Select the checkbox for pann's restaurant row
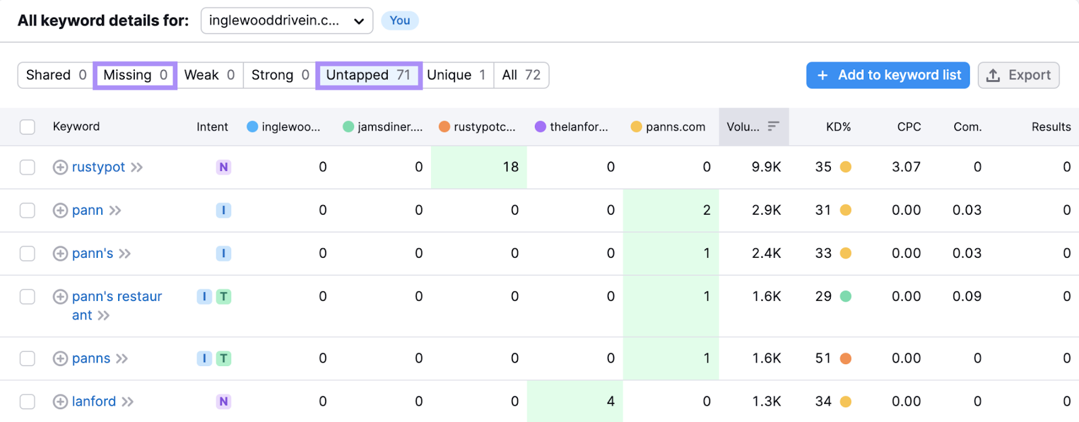The width and height of the screenshot is (1079, 422). coord(28,297)
